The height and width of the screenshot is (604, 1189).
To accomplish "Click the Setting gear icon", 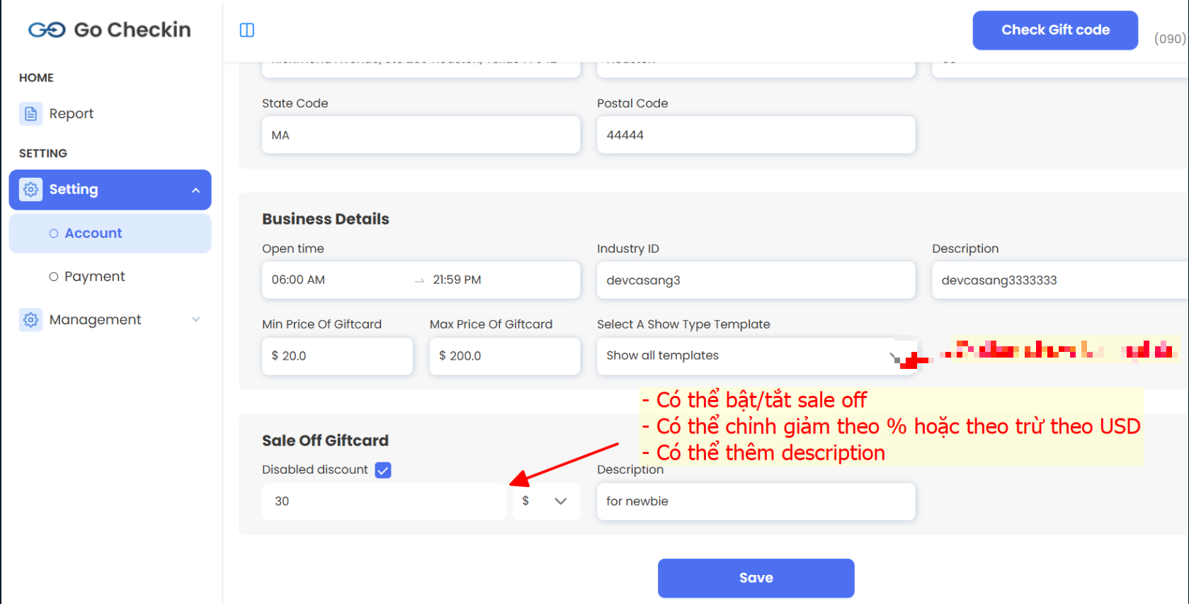I will [30, 190].
